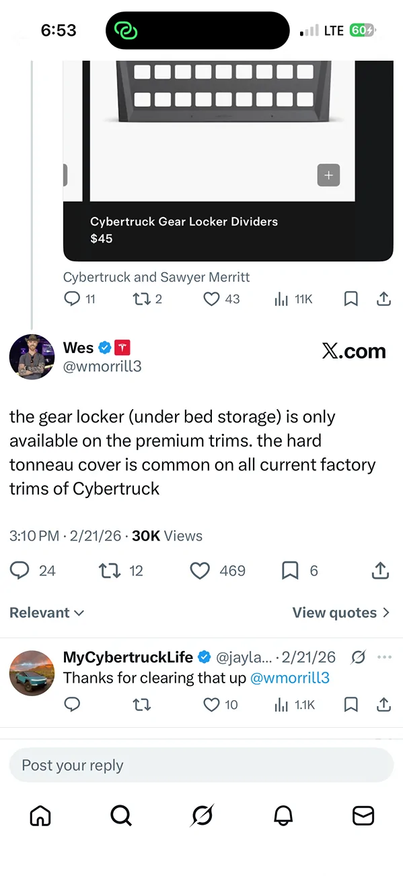The height and width of the screenshot is (876, 403).
Task: Tap the Post your reply field
Action: [201, 765]
